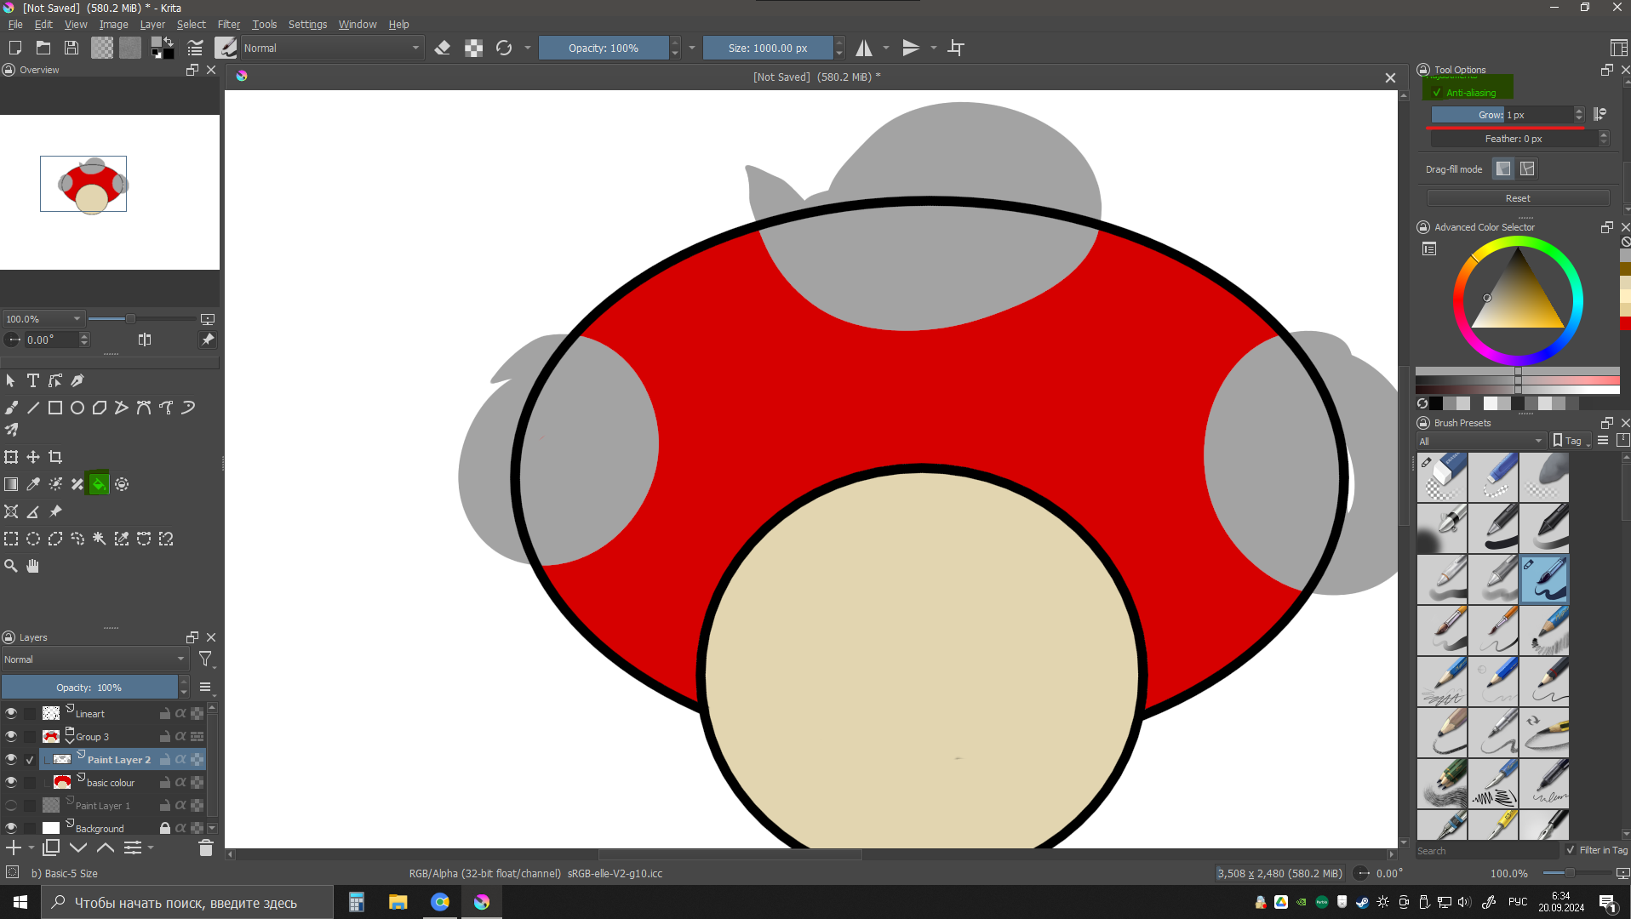Select the Elliptical Selection tool
Viewport: 1631px width, 919px height.
point(33,539)
